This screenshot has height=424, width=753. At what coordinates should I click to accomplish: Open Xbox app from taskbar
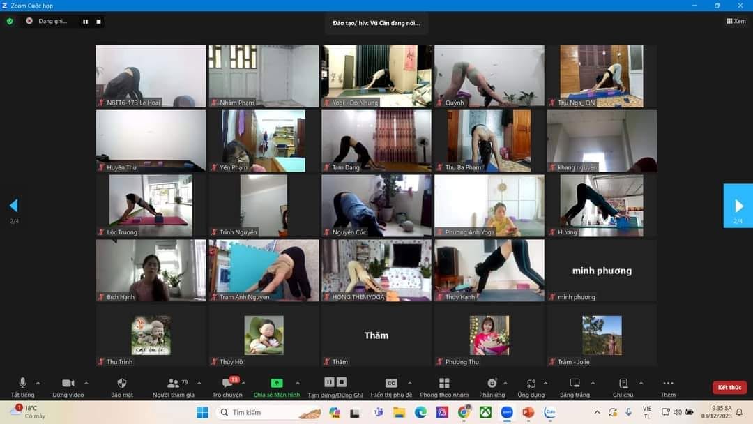point(485,412)
